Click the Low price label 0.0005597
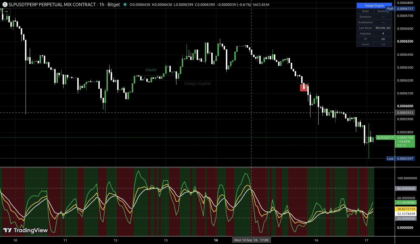Image resolution: width=420 pixels, height=244 pixels. (405, 159)
